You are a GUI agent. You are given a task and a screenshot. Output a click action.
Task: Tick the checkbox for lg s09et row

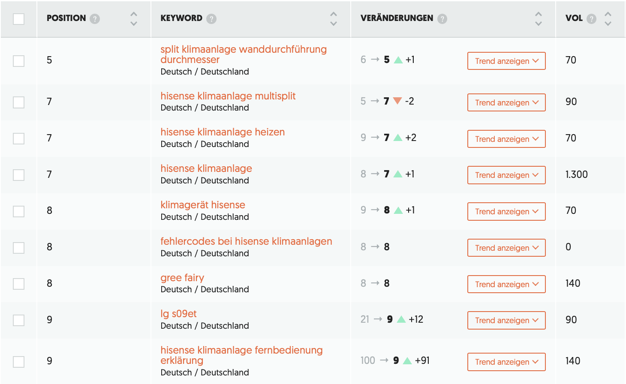(18, 320)
